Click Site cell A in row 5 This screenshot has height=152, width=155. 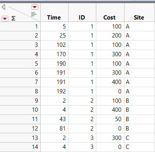[x=139, y=64]
